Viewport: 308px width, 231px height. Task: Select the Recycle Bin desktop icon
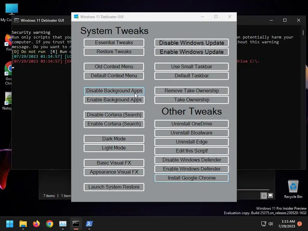[293, 189]
